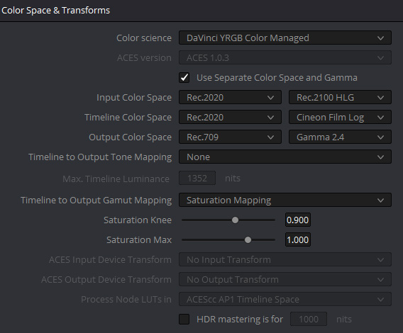Click the Timeline to Output Gamut Mapping label
The image size is (403, 333).
coord(96,201)
